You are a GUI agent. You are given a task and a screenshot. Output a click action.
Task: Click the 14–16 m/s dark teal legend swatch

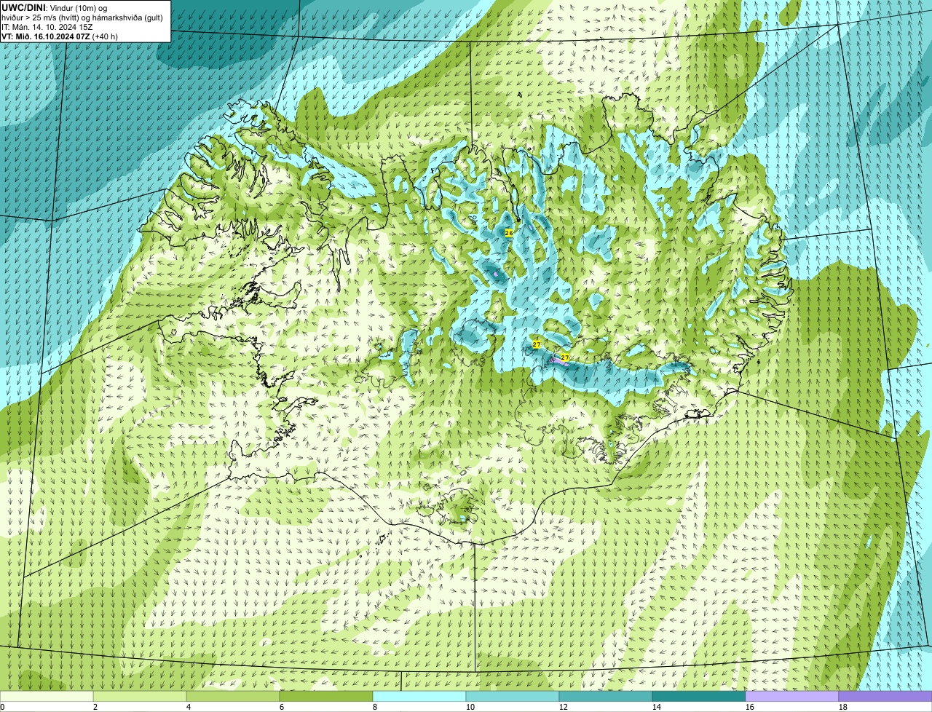click(699, 696)
